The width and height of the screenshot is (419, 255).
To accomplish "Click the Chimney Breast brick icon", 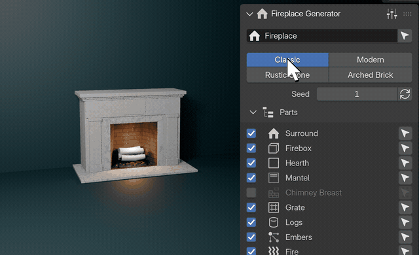I will click(274, 193).
